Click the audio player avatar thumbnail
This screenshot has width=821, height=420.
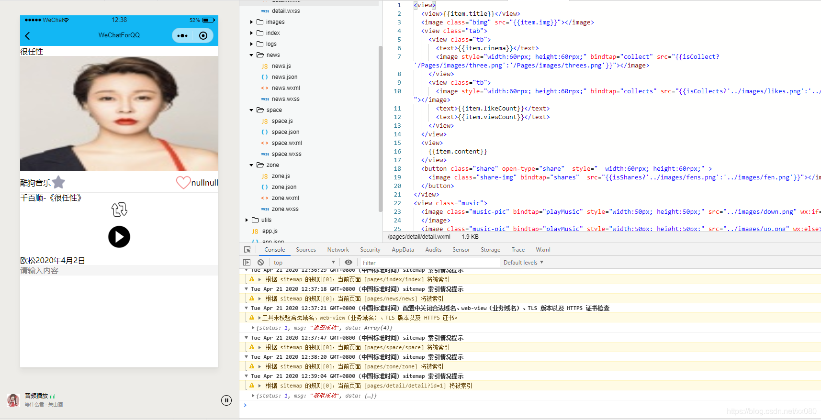pos(13,400)
